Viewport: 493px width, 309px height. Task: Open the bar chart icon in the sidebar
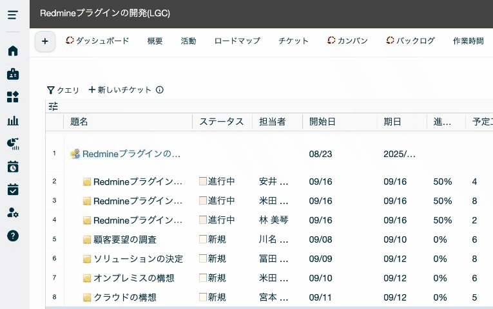pos(13,120)
